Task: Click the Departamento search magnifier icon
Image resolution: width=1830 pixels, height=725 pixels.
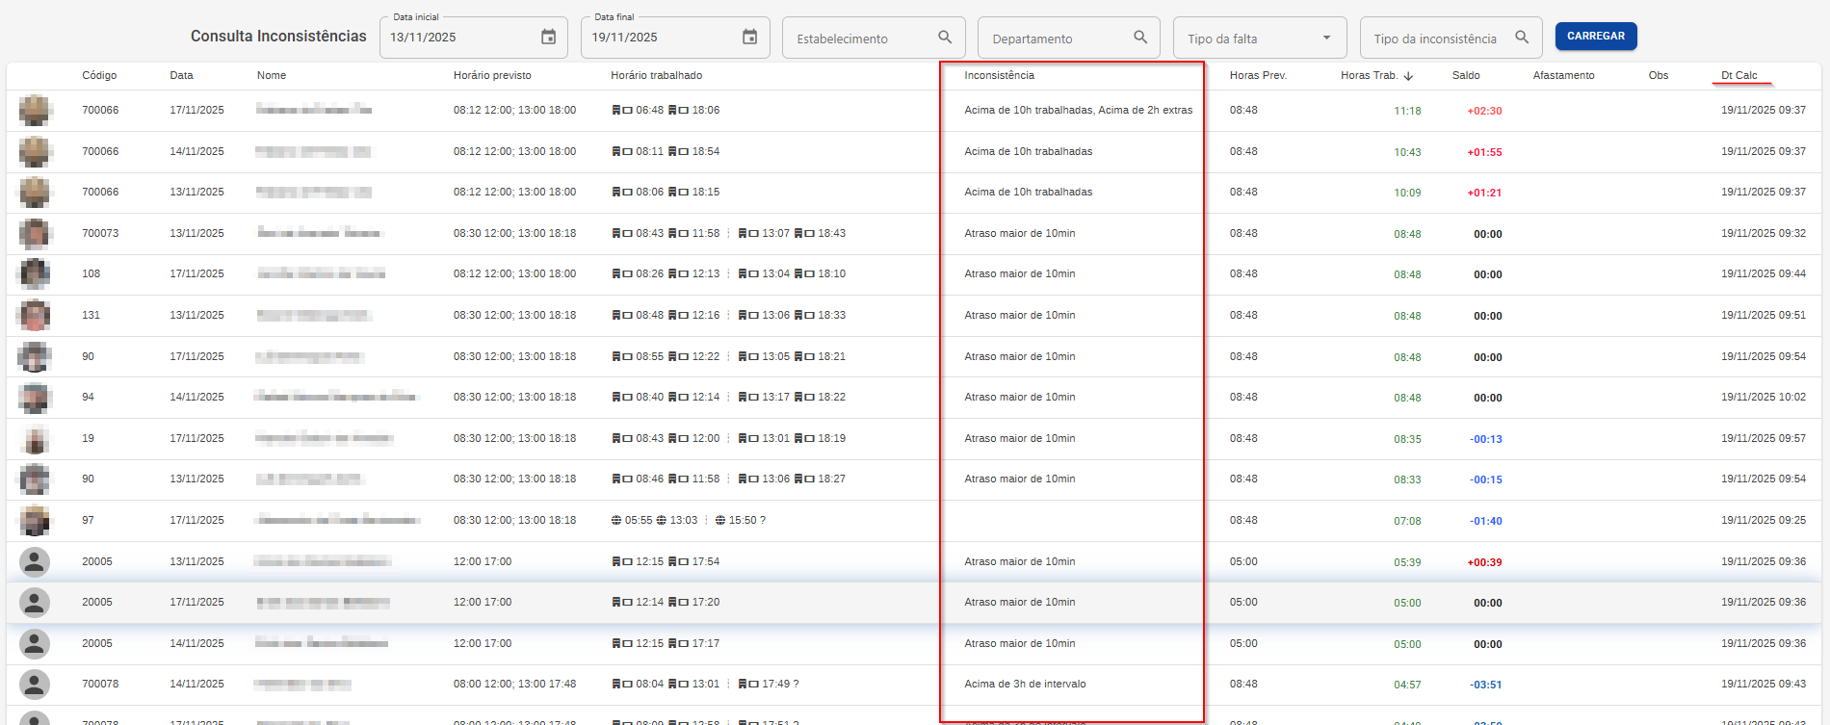Action: click(1140, 38)
